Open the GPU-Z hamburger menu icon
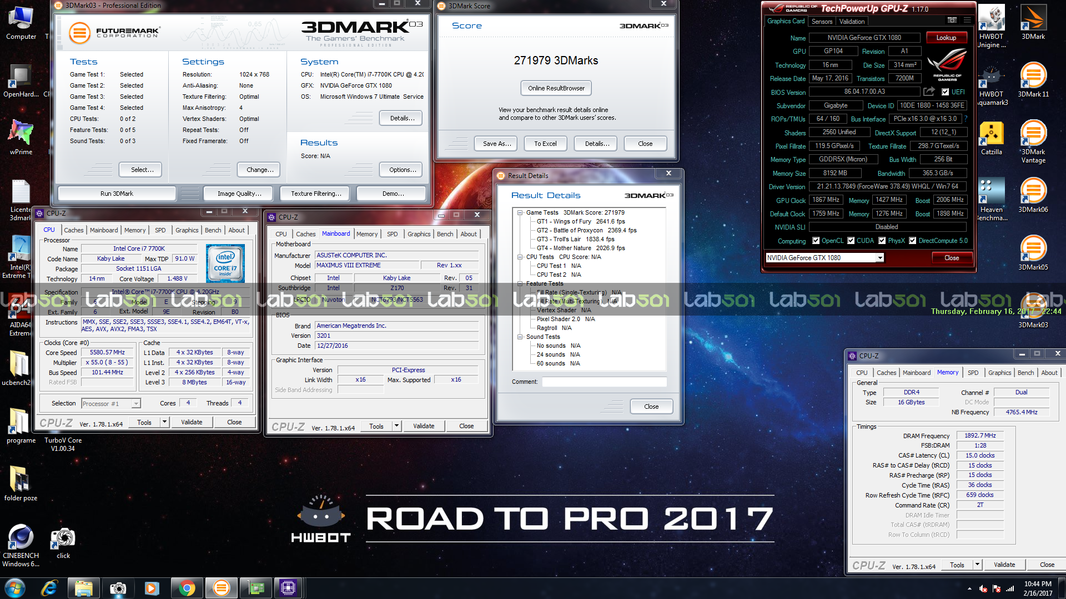 click(967, 21)
